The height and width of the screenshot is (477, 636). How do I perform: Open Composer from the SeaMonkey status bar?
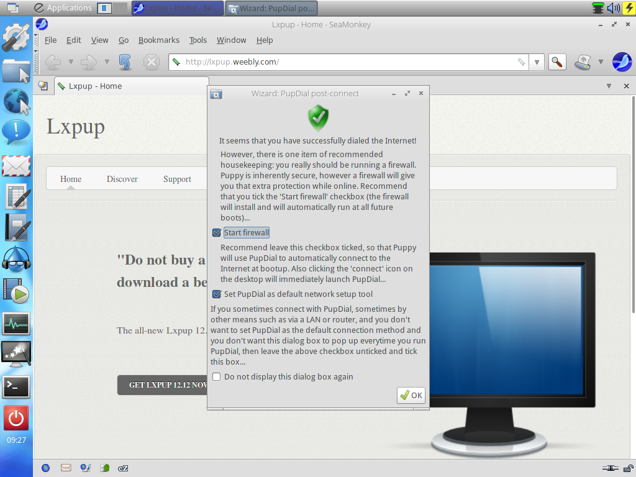pos(85,468)
